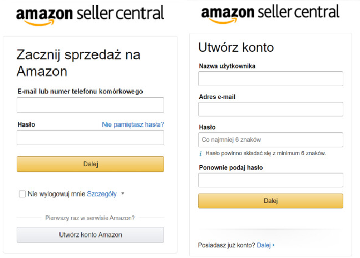This screenshot has width=360, height=258.
Task: Click the left Amazon Seller Central logo
Action: (x=90, y=16)
